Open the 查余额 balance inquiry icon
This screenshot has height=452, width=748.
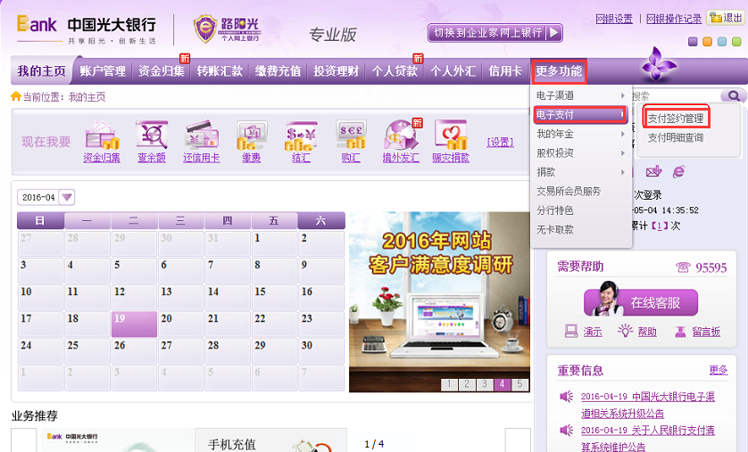pyautogui.click(x=152, y=136)
